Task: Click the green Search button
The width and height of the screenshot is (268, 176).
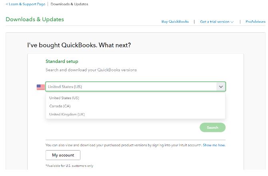Action: click(x=212, y=127)
